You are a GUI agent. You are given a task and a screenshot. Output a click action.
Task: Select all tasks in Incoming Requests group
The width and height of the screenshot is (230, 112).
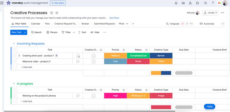click(14, 50)
